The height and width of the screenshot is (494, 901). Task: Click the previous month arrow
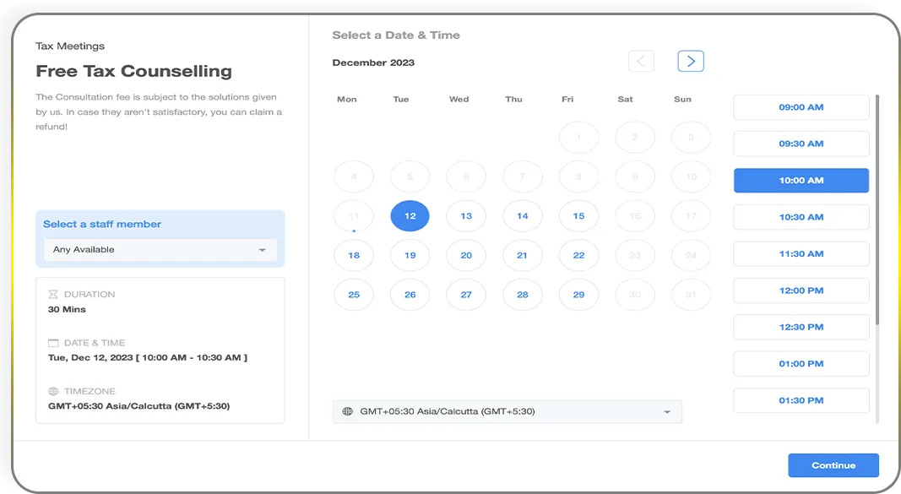pos(641,61)
